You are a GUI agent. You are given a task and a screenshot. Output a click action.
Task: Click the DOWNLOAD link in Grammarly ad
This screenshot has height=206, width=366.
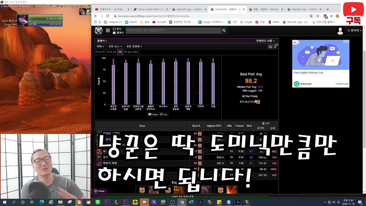(342, 84)
